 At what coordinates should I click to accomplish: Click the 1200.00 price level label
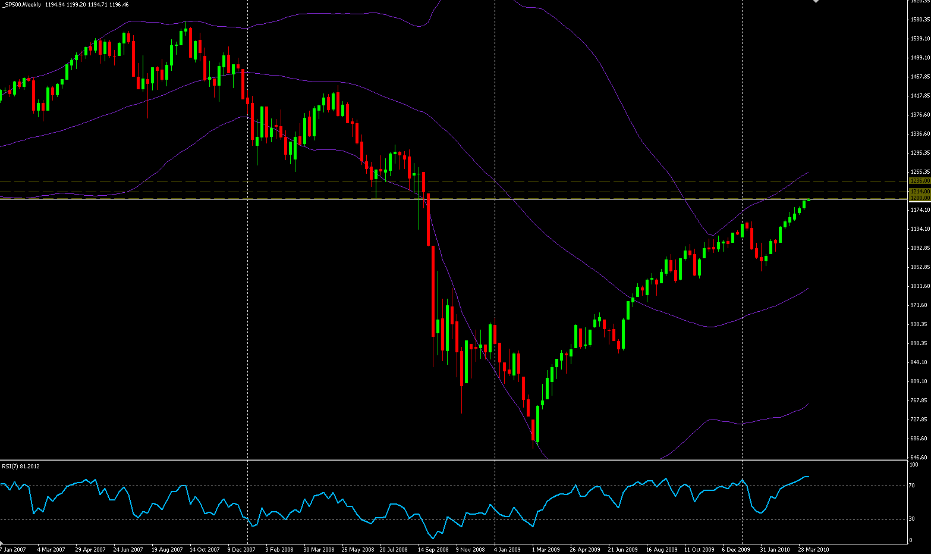pos(919,198)
